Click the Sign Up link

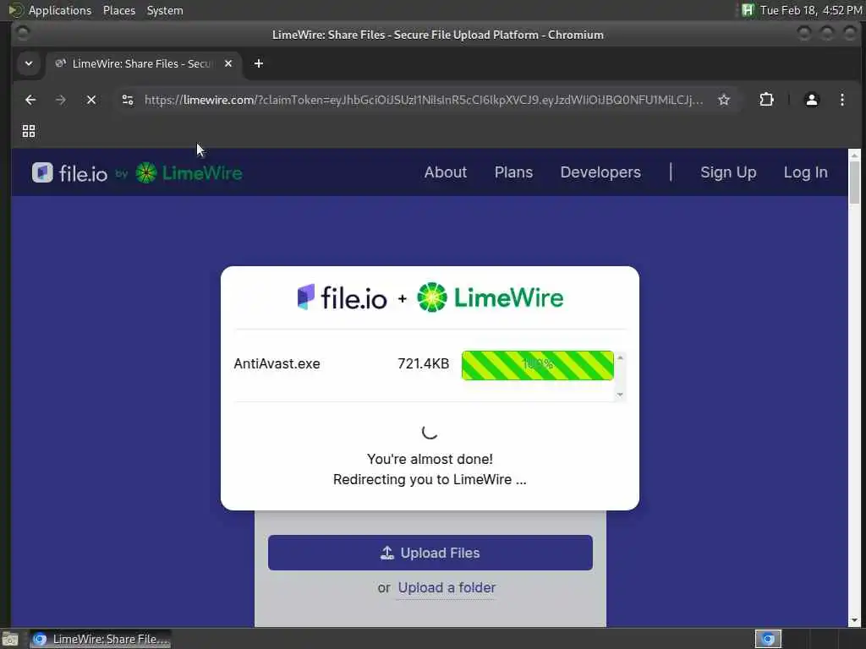coord(728,172)
